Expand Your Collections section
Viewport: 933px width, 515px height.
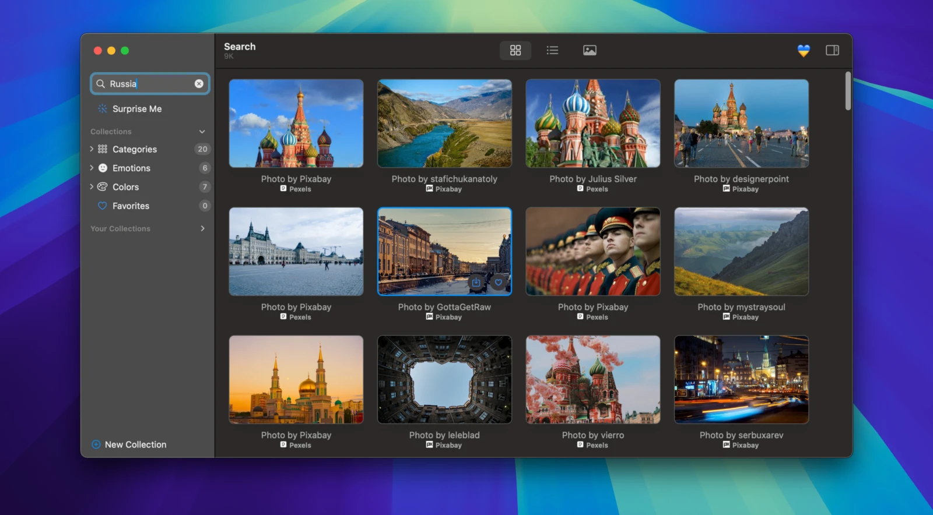(x=202, y=228)
